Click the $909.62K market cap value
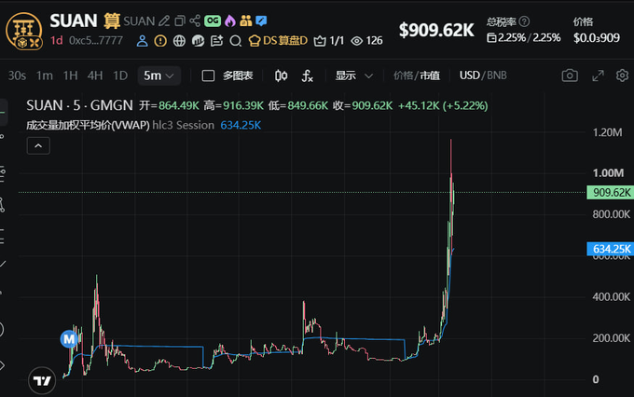Image resolution: width=634 pixels, height=397 pixels. tap(436, 31)
